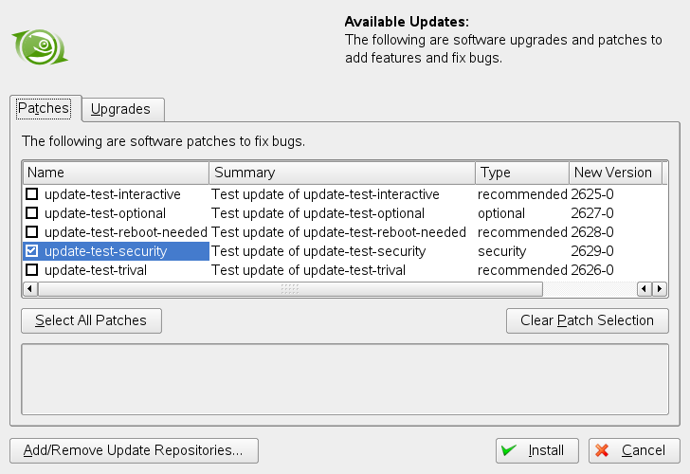Click the green checkmark icon on Install
Viewport: 690px width, 474px height.
point(509,450)
